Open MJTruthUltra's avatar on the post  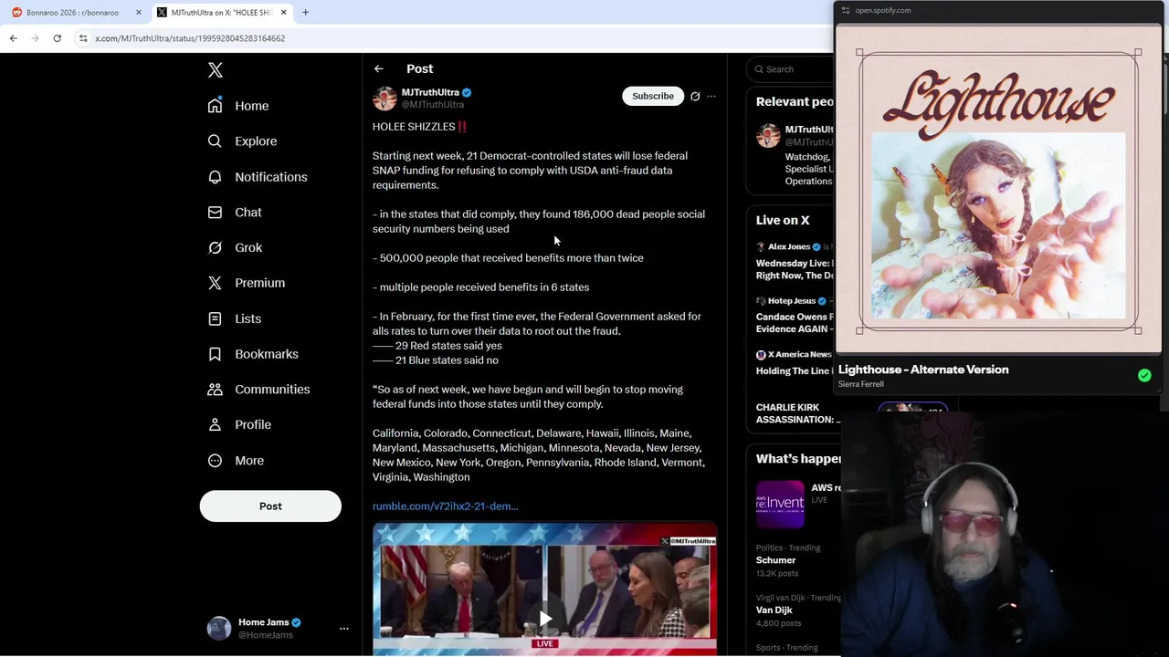[384, 99]
